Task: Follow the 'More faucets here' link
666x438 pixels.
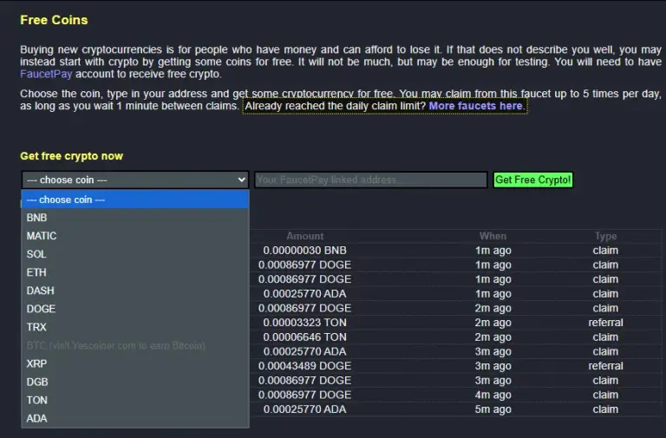Action: pyautogui.click(x=476, y=106)
